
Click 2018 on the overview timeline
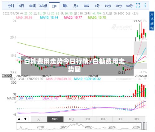pos(40,127)
